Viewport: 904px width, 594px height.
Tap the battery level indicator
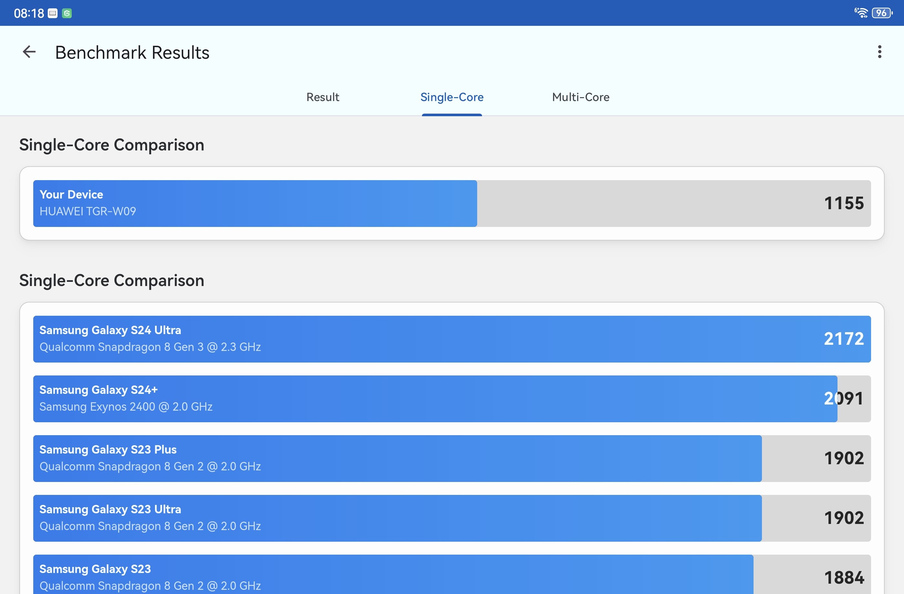(x=882, y=13)
